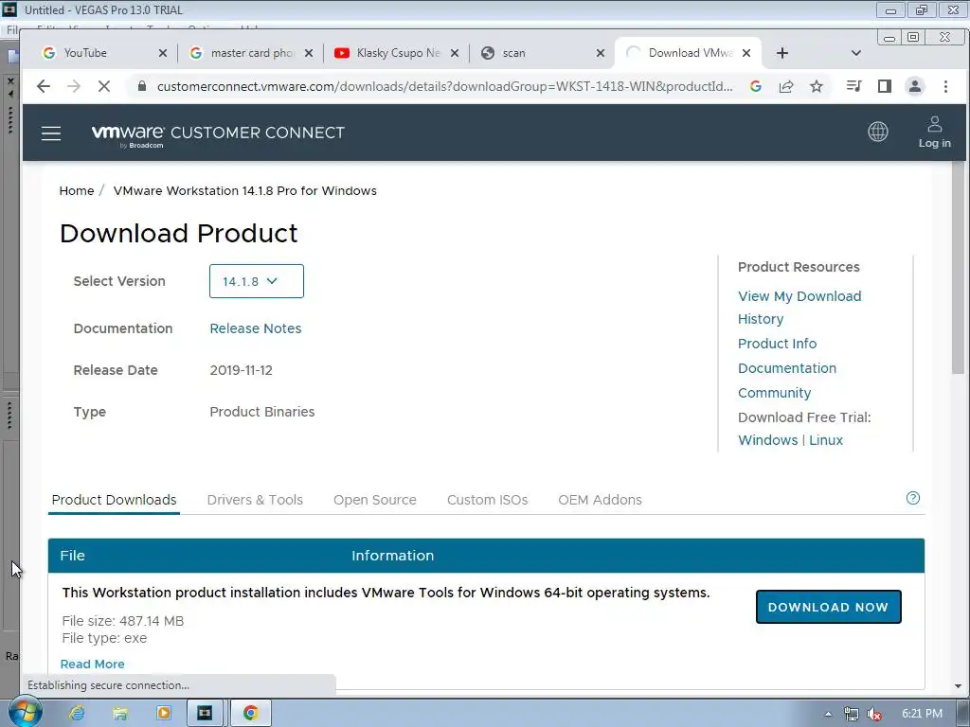970x727 pixels.
Task: Click the globe language icon
Action: pos(878,132)
